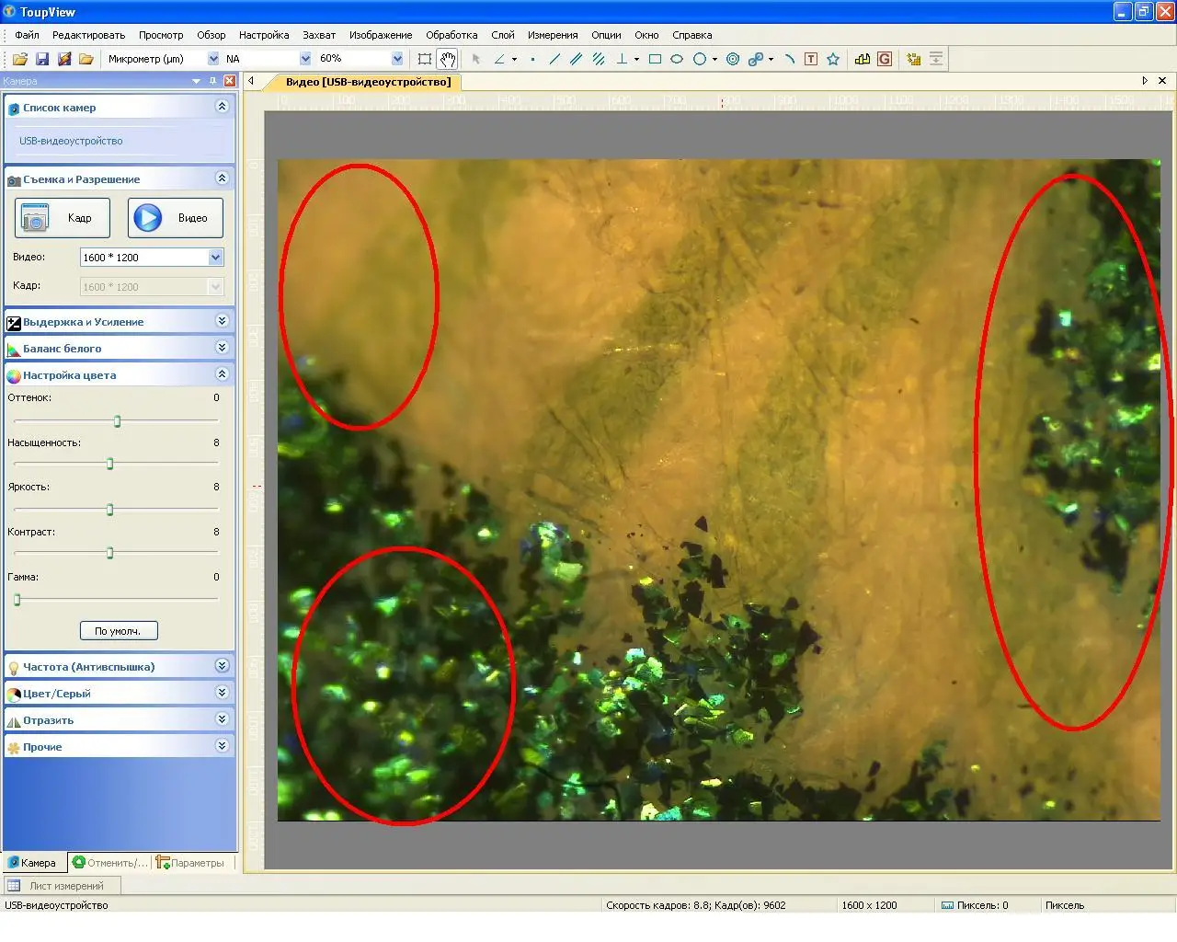Click the yellow grid squares toolbar icon
The height and width of the screenshot is (942, 1177).
click(913, 59)
